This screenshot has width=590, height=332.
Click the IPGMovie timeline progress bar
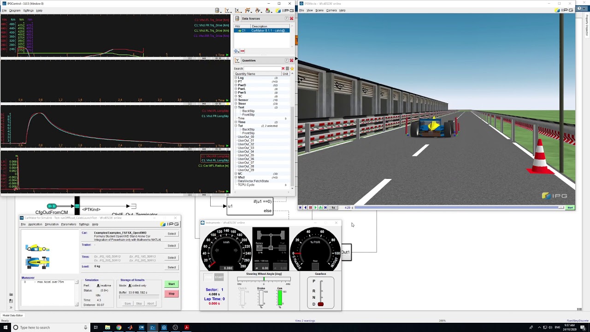tap(459, 207)
